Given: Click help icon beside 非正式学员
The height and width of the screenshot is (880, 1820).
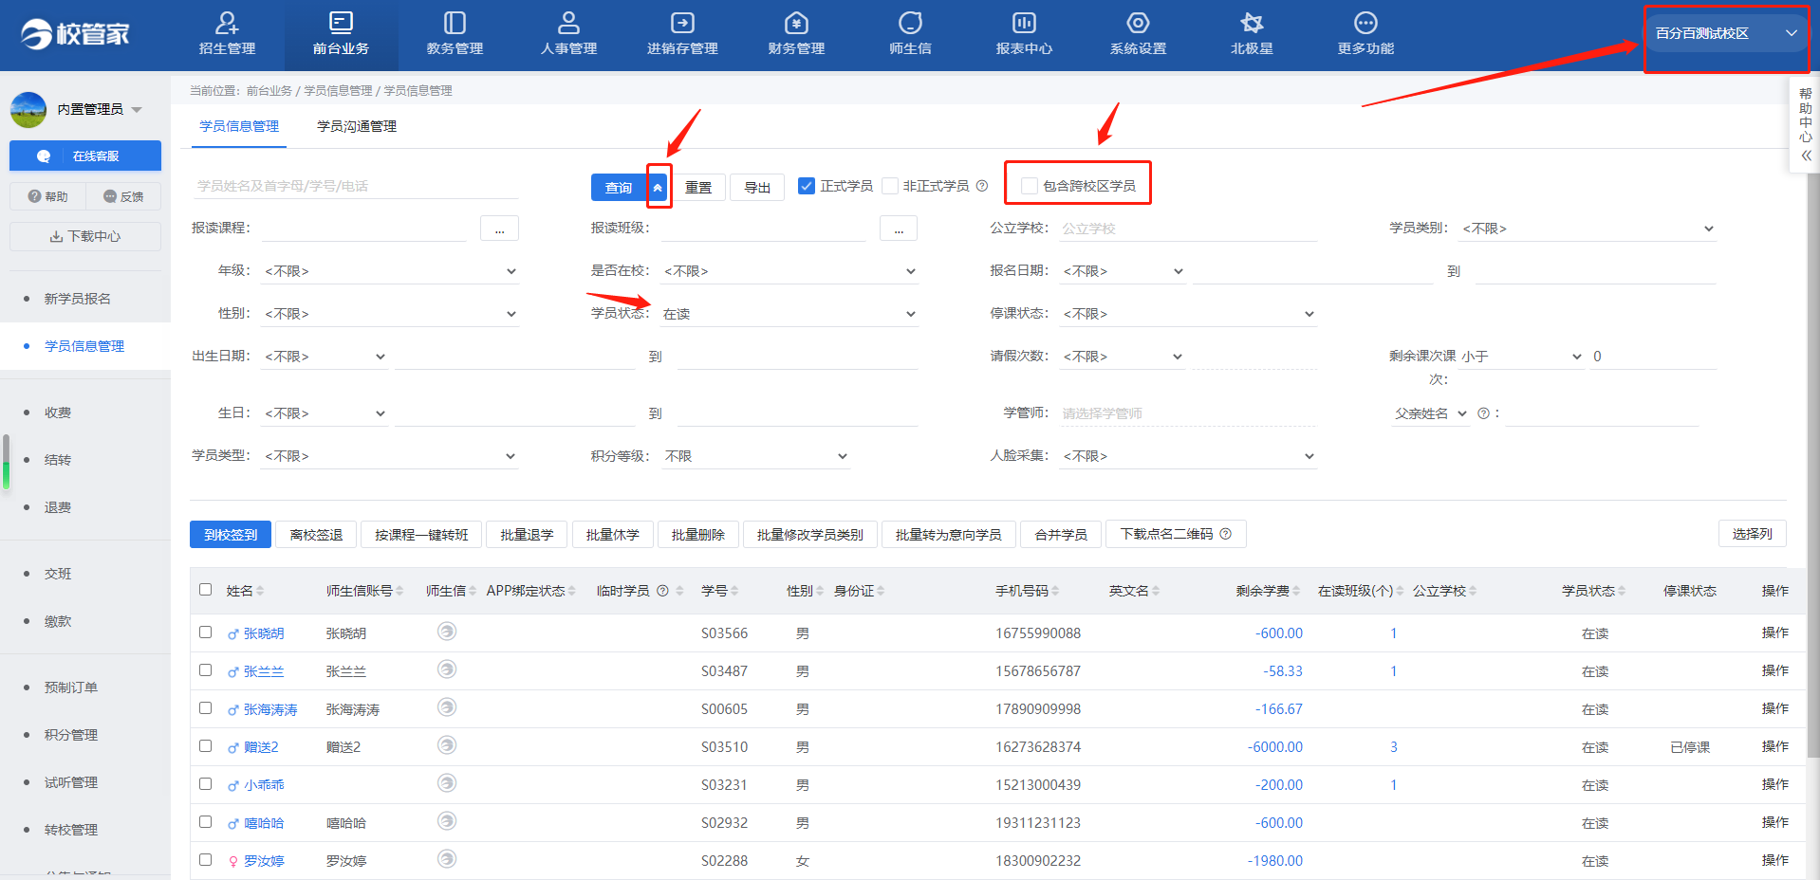Looking at the screenshot, I should tap(982, 186).
